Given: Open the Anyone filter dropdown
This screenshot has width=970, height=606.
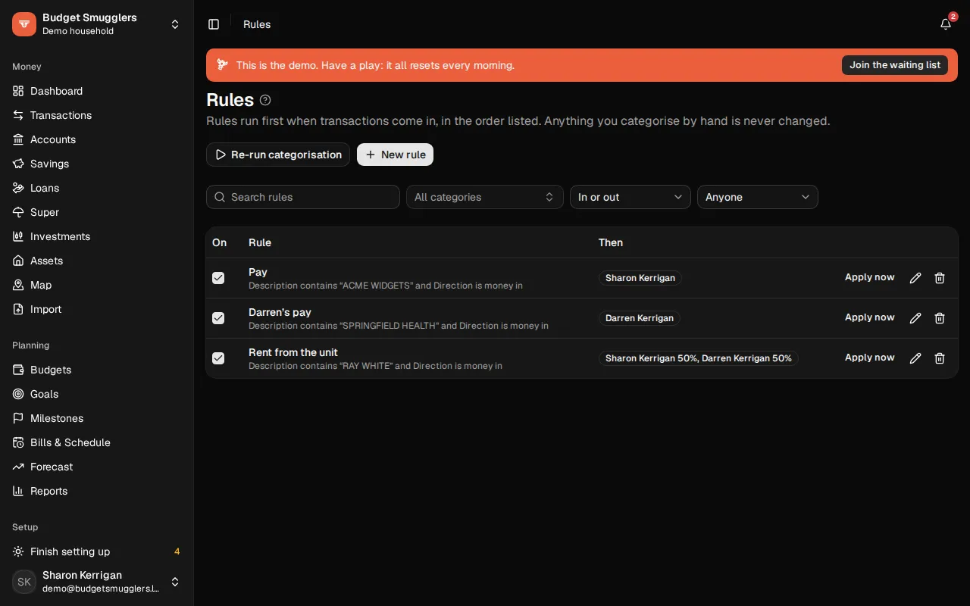Looking at the screenshot, I should click(758, 197).
